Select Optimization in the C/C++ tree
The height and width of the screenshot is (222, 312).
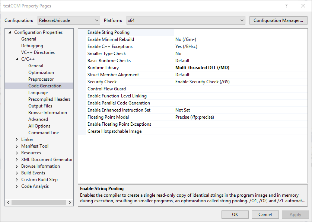[41, 73]
